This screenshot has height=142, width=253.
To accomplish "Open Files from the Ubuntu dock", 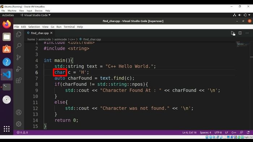I will pyautogui.click(x=7, y=37).
